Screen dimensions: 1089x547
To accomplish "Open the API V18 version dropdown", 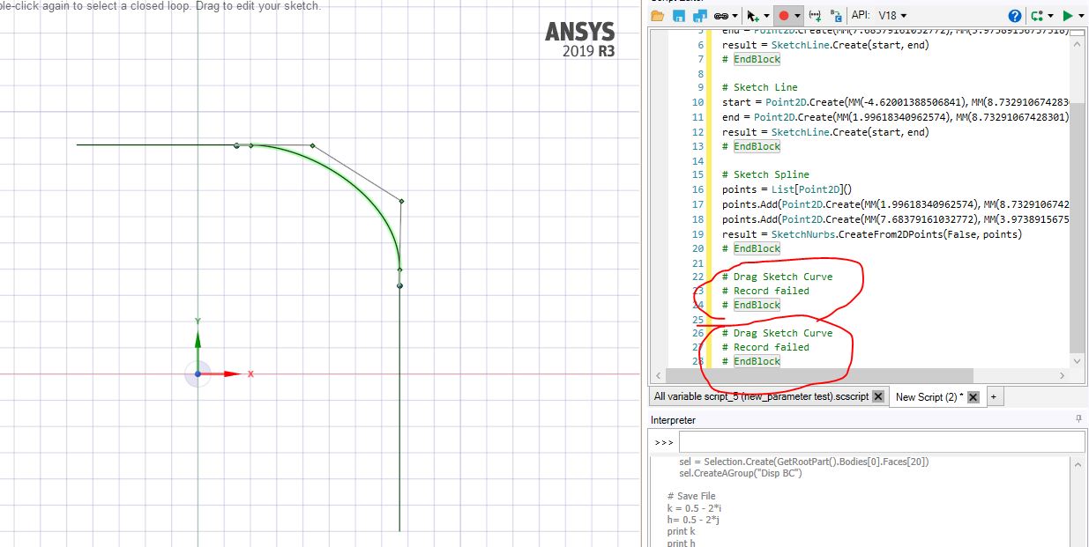I will [x=893, y=16].
